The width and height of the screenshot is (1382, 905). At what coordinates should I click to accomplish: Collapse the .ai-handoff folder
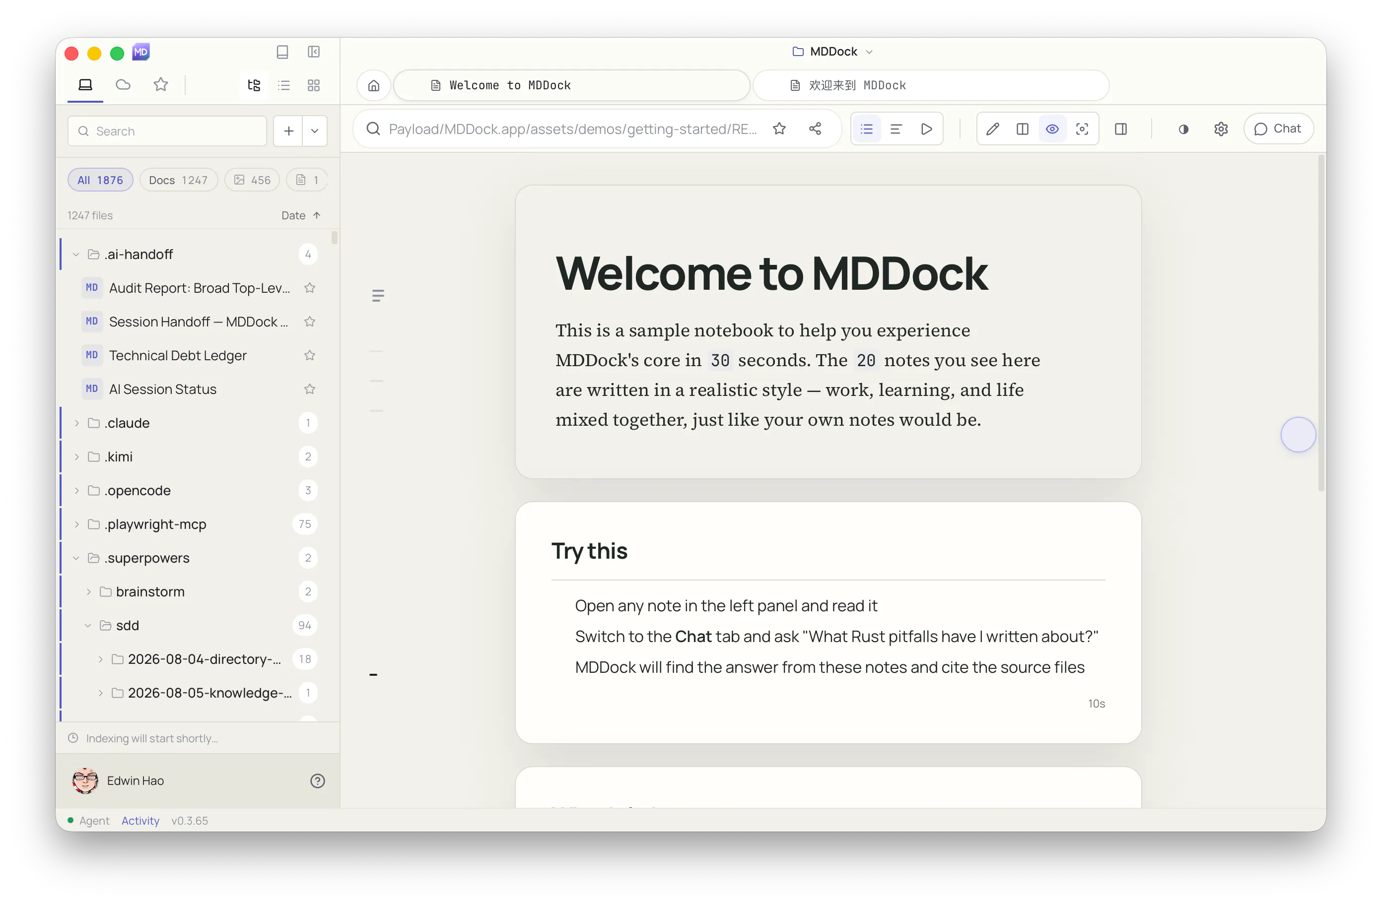click(76, 254)
